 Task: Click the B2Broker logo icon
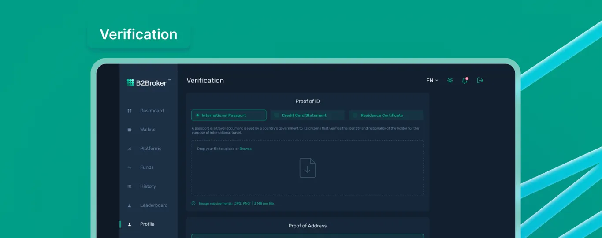tap(130, 82)
